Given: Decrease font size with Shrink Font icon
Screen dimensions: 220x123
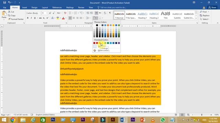Looking at the screenshot, I should [x=54, y=13].
